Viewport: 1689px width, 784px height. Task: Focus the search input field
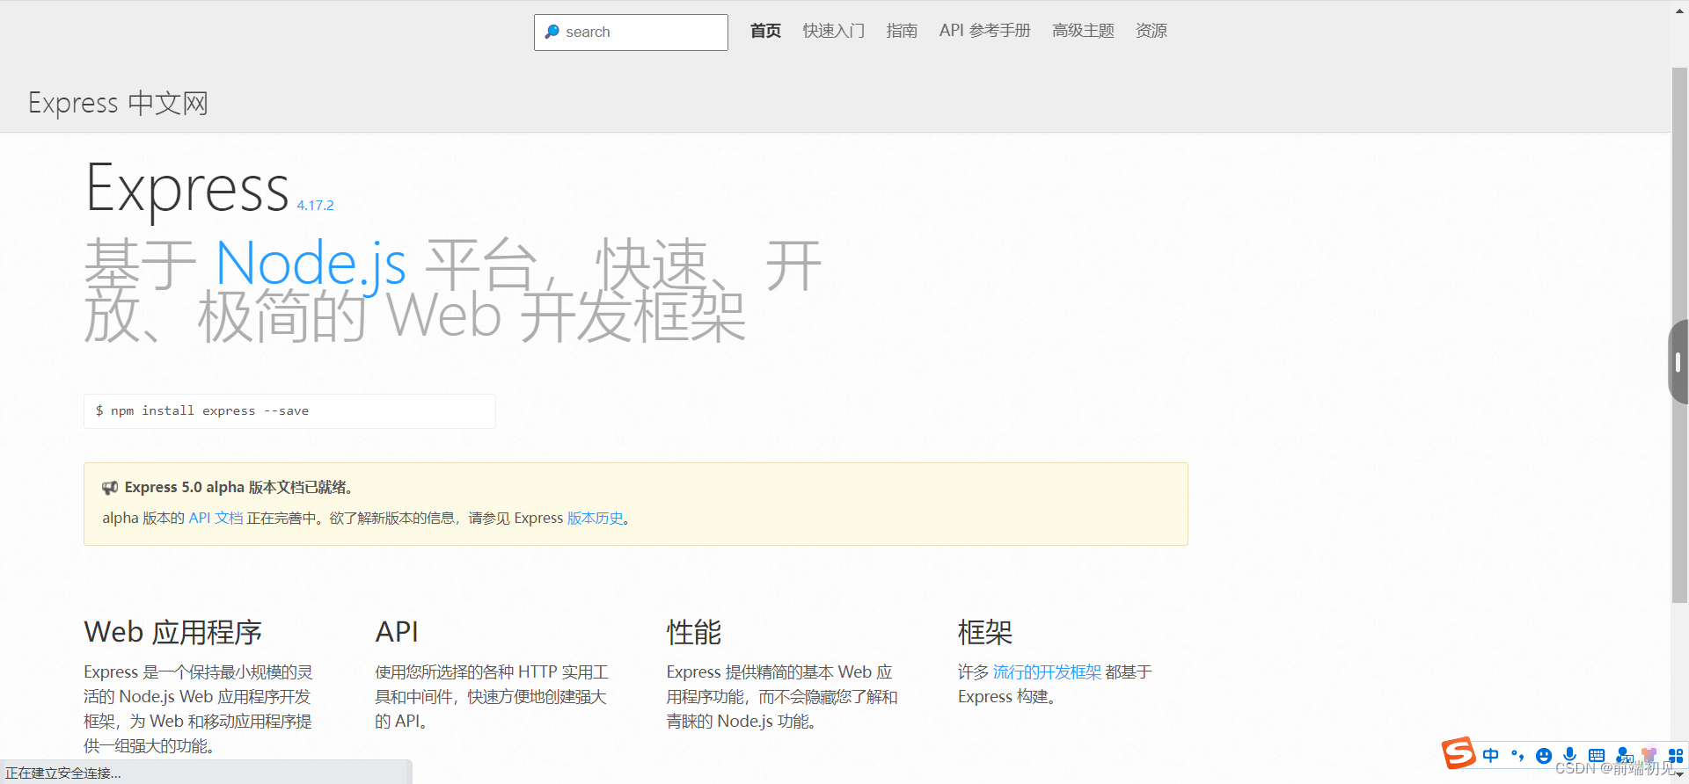631,33
